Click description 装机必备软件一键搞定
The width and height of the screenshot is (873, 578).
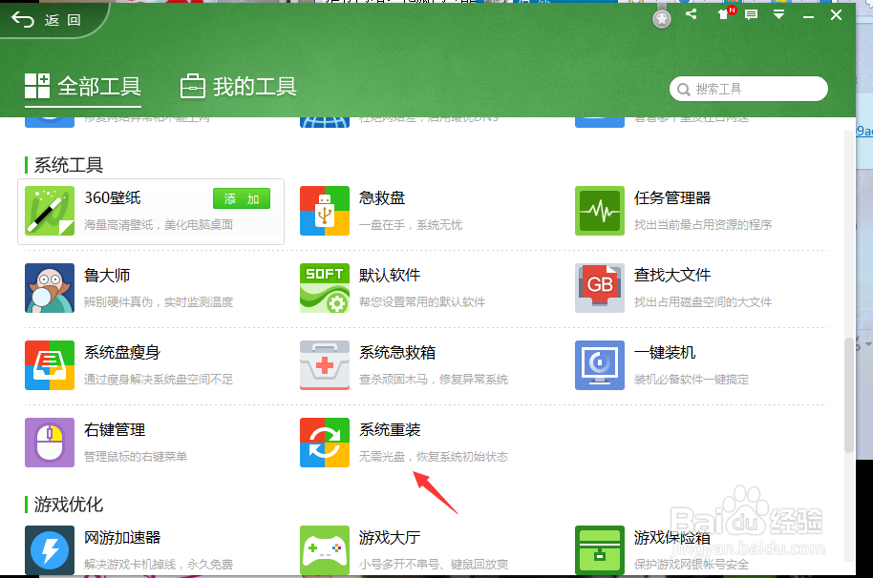(692, 379)
